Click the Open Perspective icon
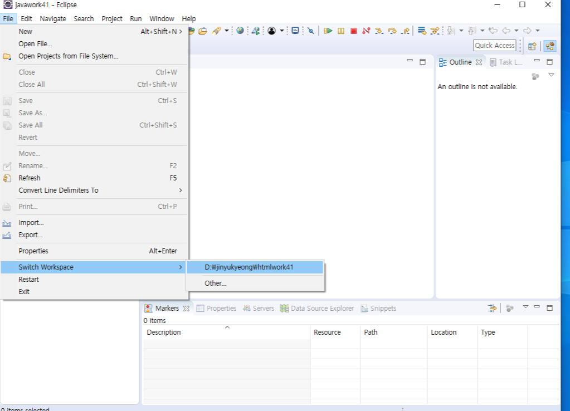The width and height of the screenshot is (570, 411). (x=532, y=46)
